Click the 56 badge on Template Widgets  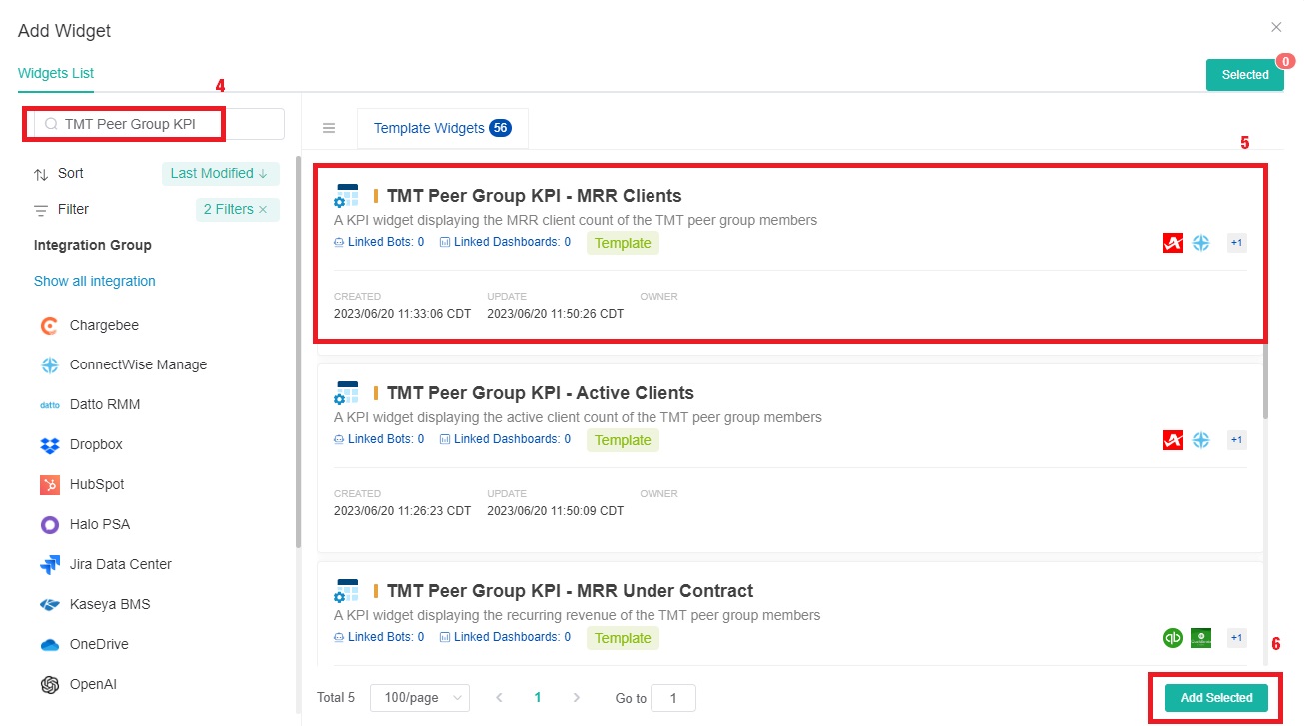click(x=500, y=128)
